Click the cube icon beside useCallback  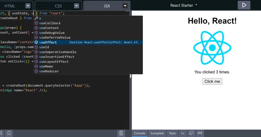coord(36,23)
